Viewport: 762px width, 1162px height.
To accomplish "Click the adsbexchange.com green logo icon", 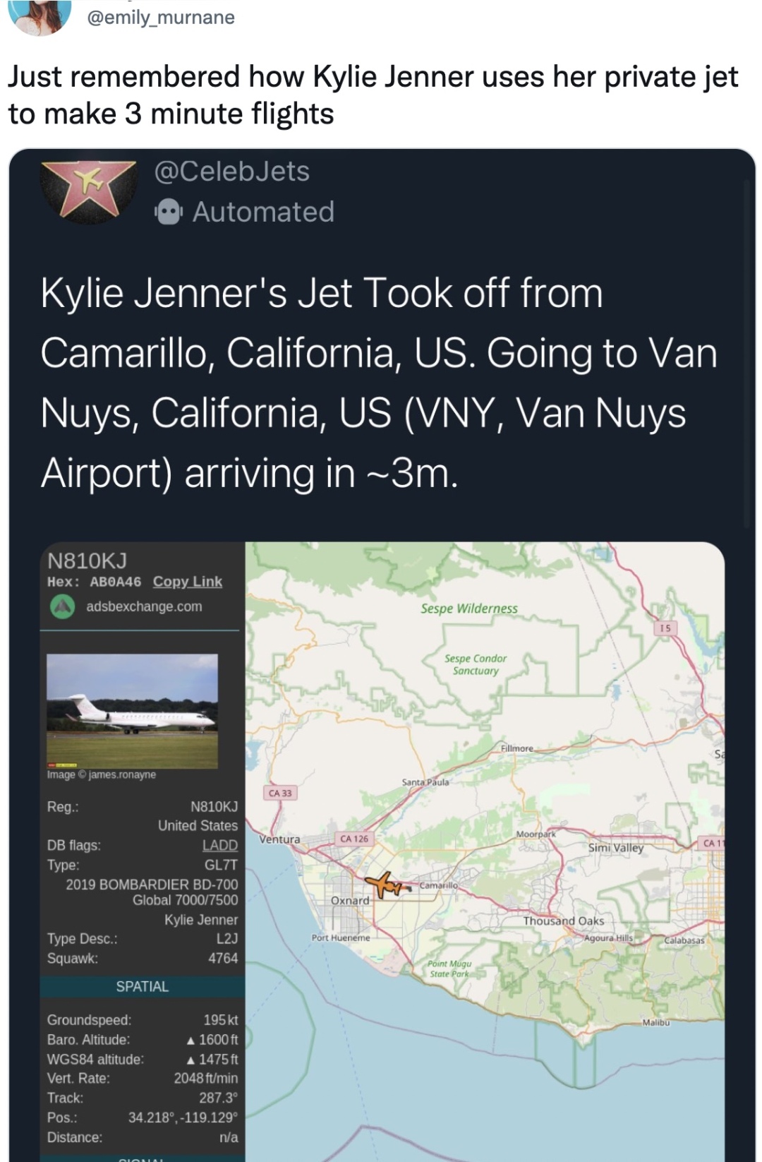I will click(63, 606).
